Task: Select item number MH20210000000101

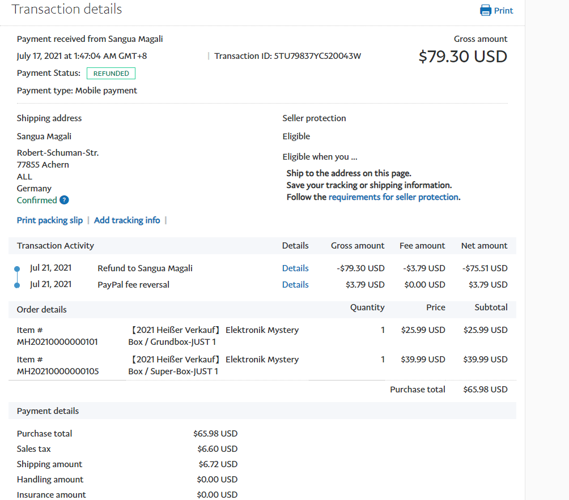Action: tap(57, 342)
